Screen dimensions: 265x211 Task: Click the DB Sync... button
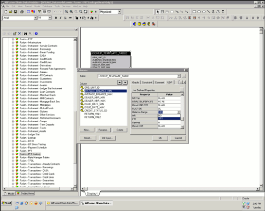tap(107, 138)
